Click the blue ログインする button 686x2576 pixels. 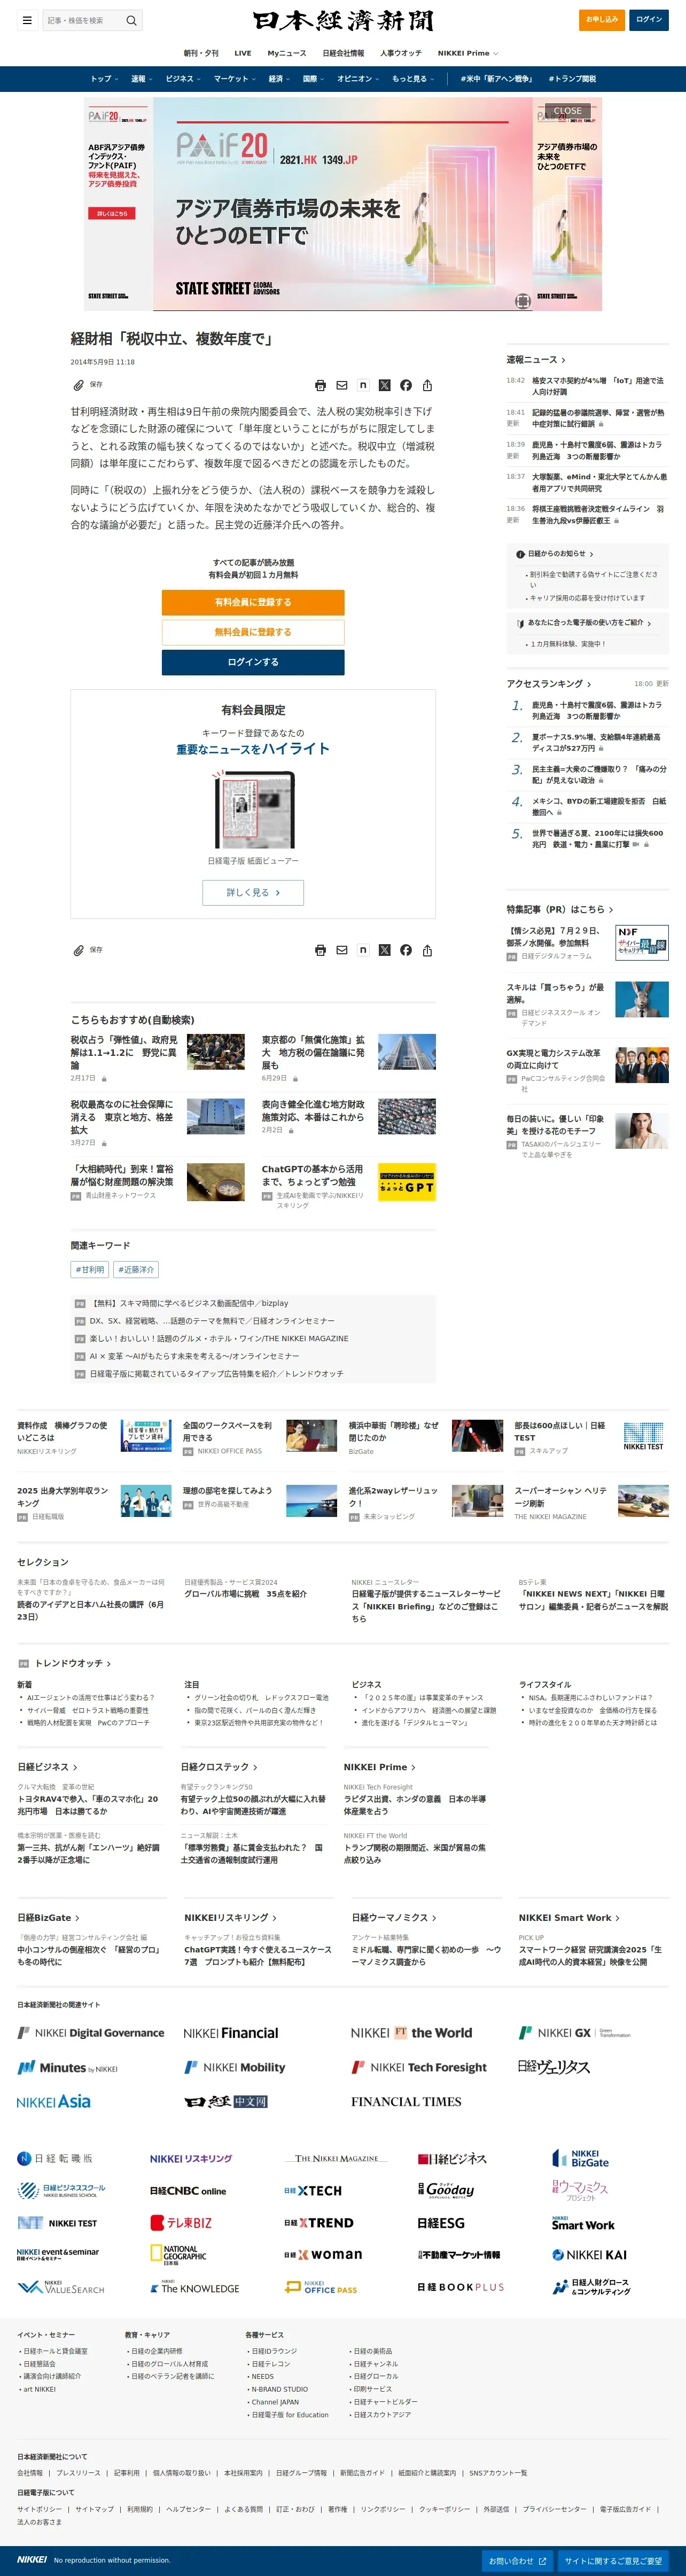click(x=253, y=662)
